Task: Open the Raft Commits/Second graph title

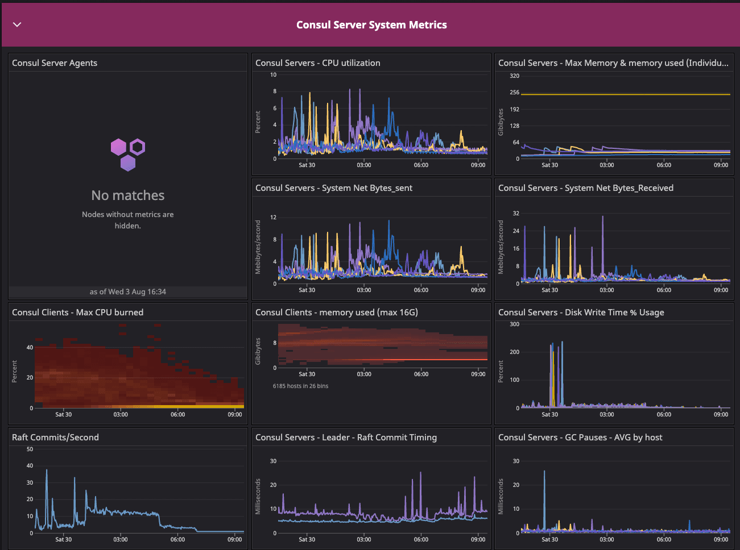Action: pyautogui.click(x=55, y=438)
